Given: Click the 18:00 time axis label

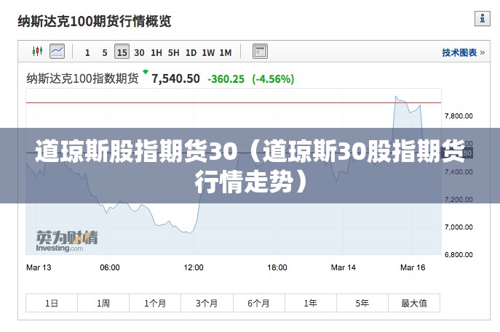Looking at the screenshot, I should tap(277, 267).
